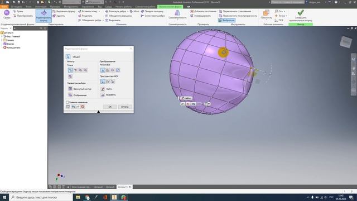Viewport: 357px width, 201px height.
Task: Click Отмена in the Edit Form dialog
Action: click(125, 107)
